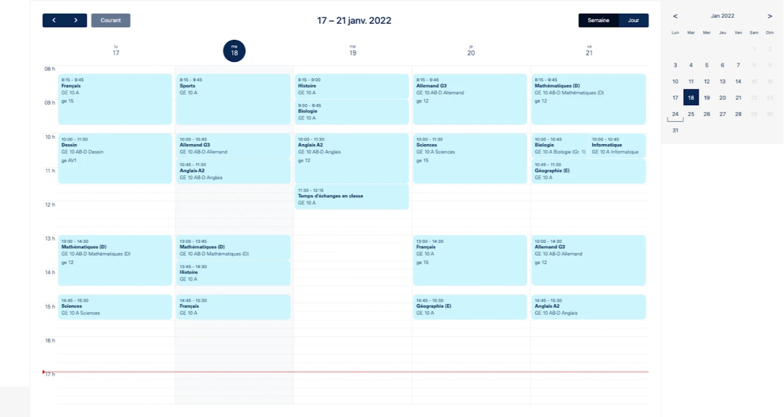Show next month in mini calendar
Image resolution: width=784 pixels, height=417 pixels.
click(769, 16)
